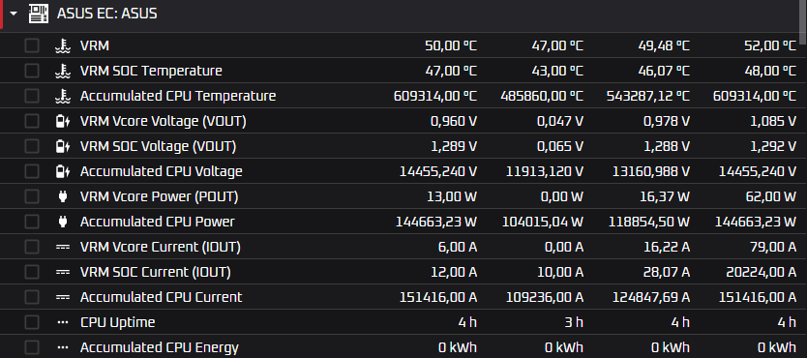Click the current icon for Accumulated CPU Current

62,297
